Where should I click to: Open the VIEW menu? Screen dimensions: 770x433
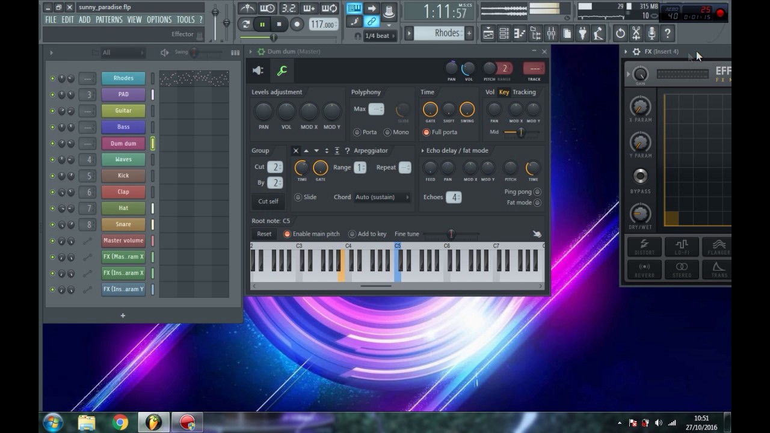pos(135,20)
